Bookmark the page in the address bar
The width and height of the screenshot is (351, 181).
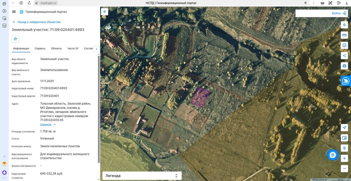pyautogui.click(x=306, y=3)
